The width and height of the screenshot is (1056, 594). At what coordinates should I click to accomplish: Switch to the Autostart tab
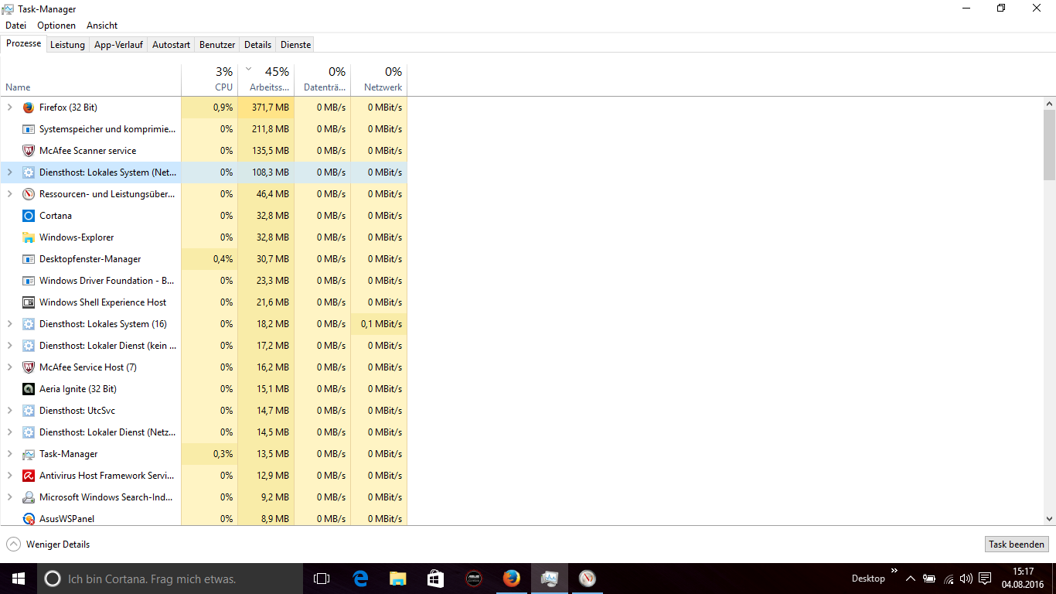(171, 45)
